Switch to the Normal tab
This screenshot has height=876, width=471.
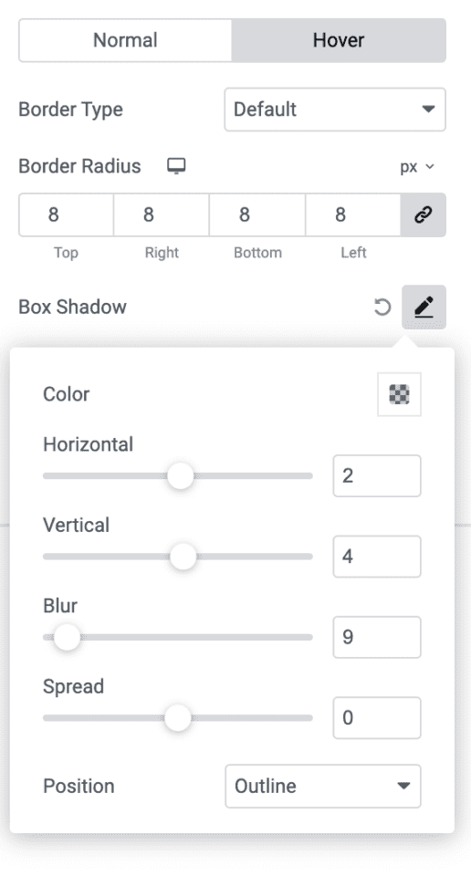[125, 40]
